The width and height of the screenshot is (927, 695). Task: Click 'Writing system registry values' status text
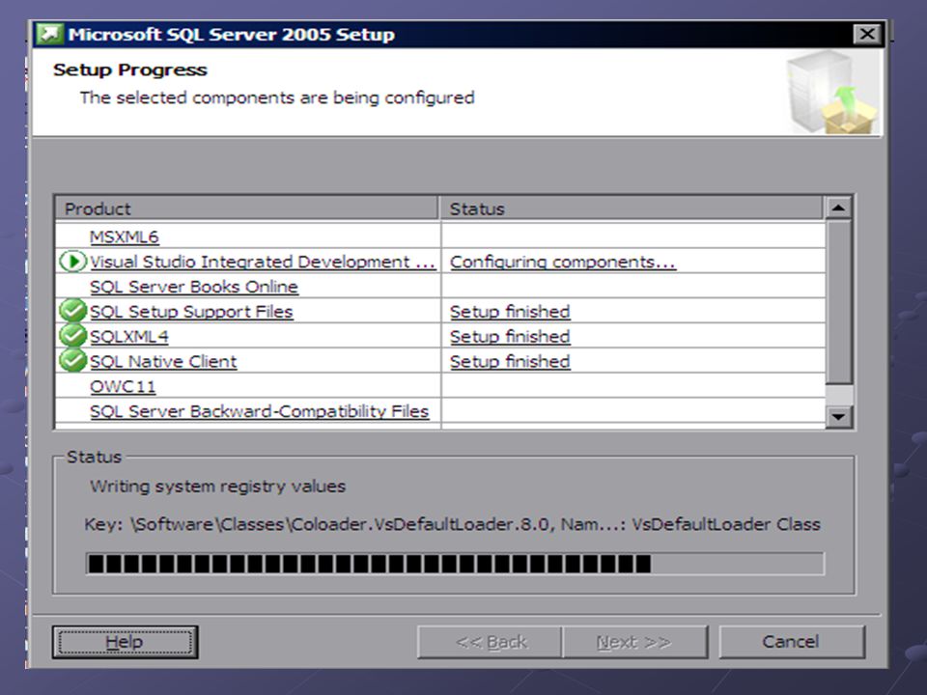[x=217, y=486]
